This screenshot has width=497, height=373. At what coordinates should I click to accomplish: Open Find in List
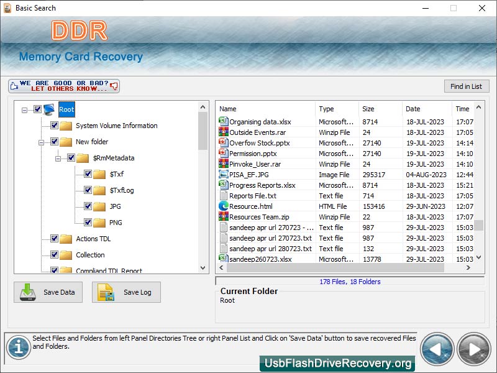pos(467,86)
